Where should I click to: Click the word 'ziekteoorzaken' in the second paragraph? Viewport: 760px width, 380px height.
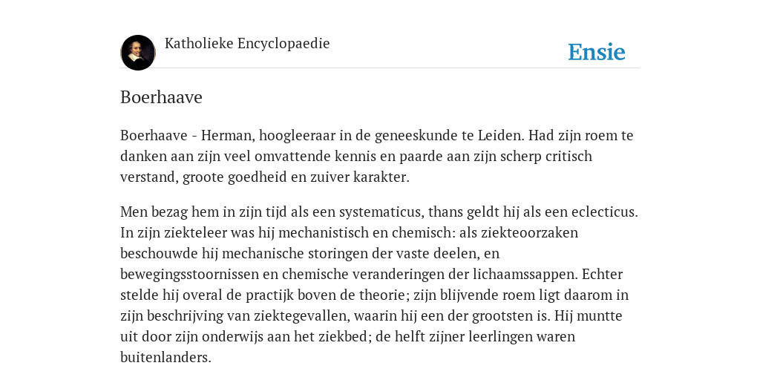coord(529,232)
